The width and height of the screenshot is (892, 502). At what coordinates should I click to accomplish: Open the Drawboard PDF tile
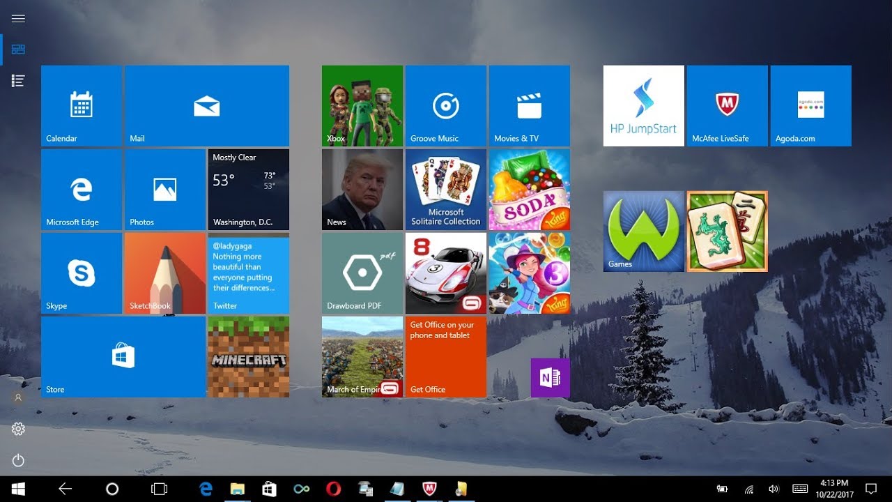362,273
